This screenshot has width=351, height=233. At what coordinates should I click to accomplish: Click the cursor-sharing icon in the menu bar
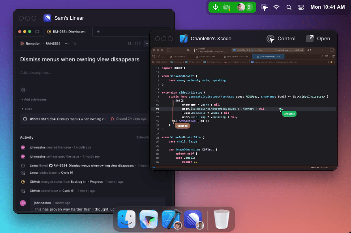tap(265, 8)
